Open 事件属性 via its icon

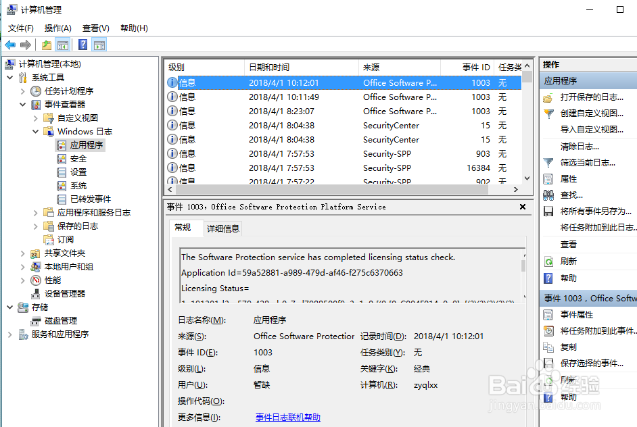click(548, 315)
